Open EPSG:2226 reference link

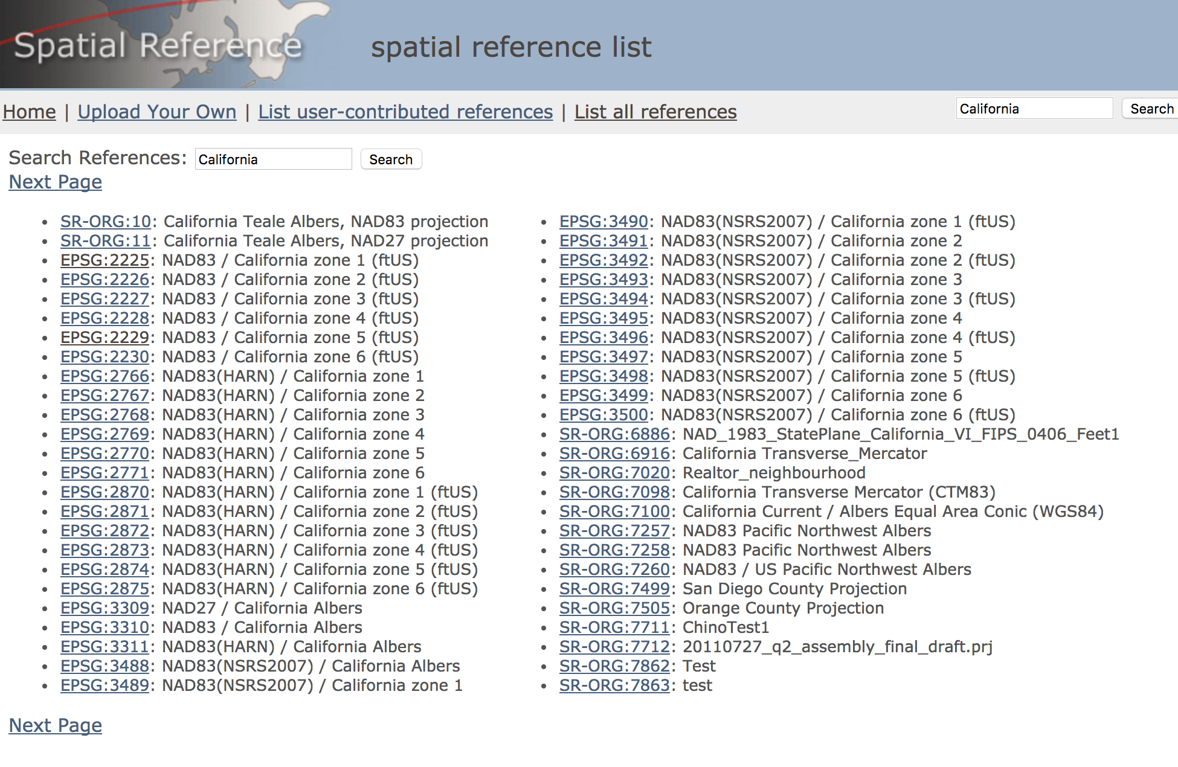coord(105,280)
